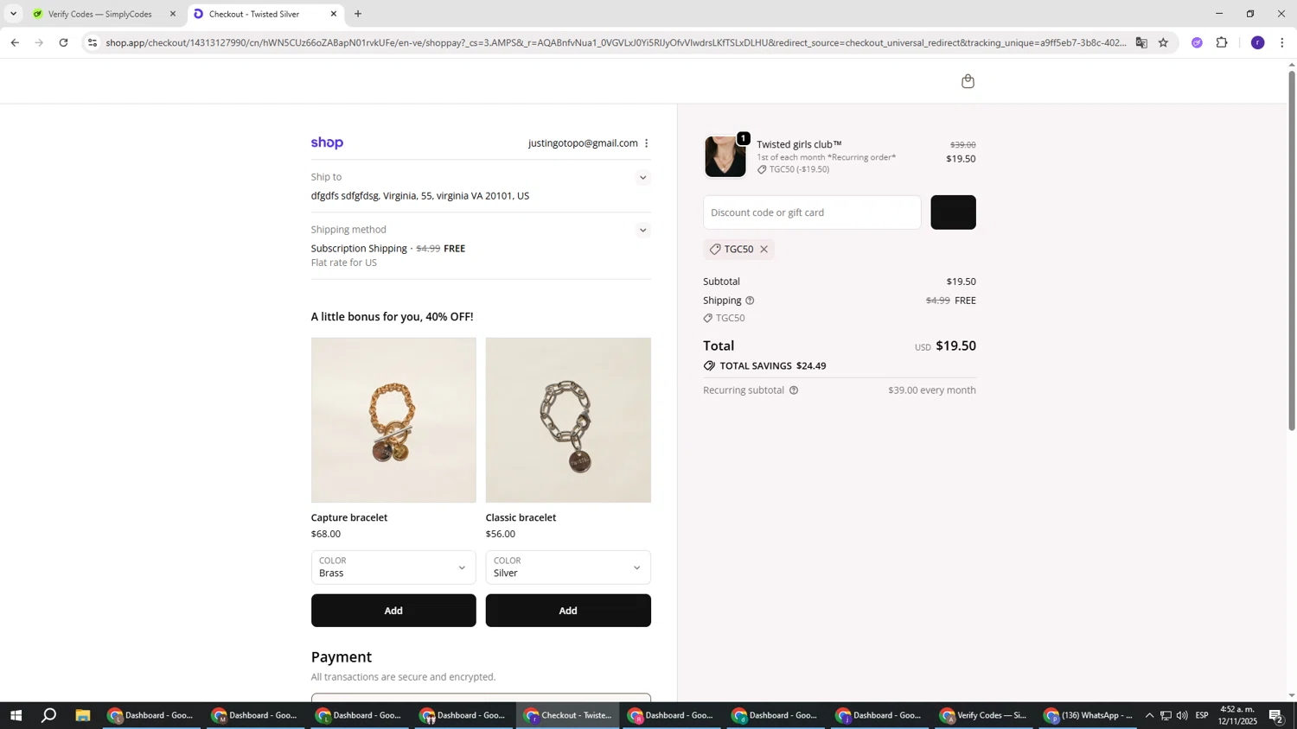Open notification center icon

coord(1276,715)
